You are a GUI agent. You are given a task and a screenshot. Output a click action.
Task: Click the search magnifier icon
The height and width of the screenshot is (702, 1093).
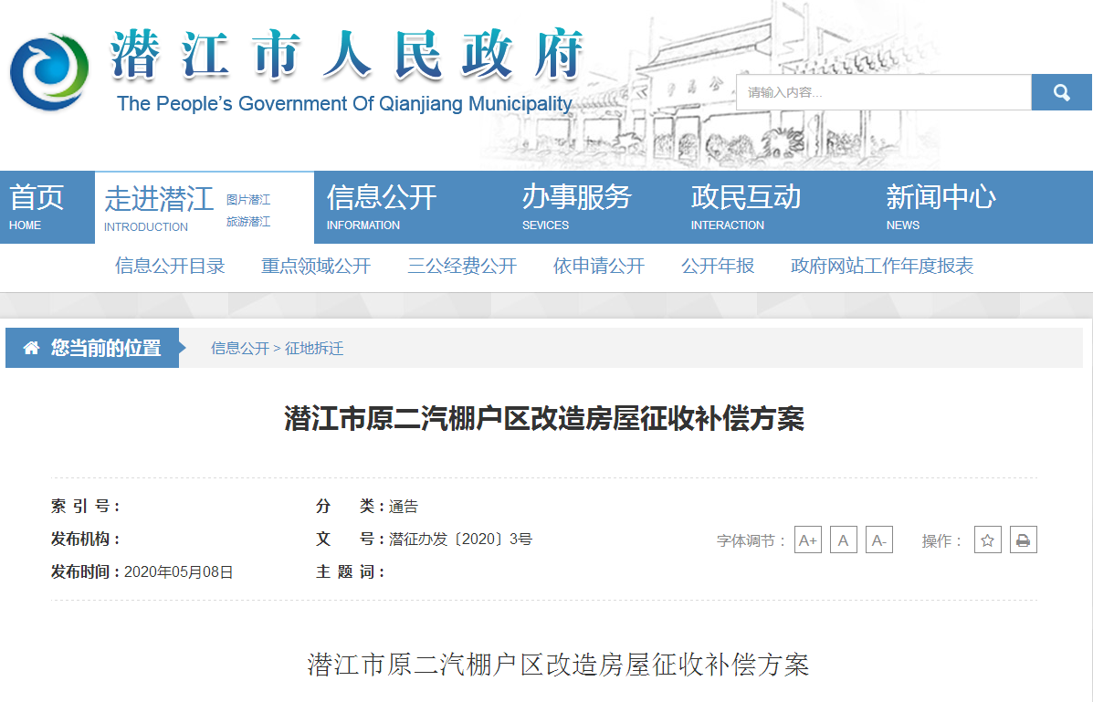tap(1060, 91)
